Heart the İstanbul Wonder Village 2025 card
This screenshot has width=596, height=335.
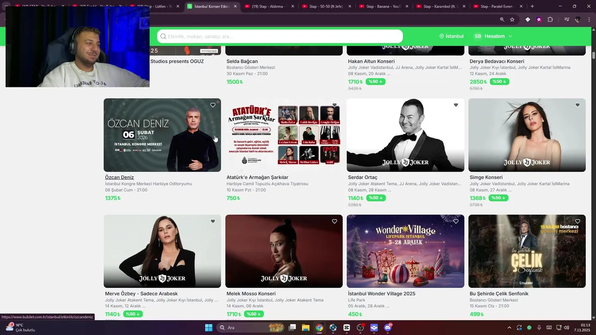(x=456, y=221)
